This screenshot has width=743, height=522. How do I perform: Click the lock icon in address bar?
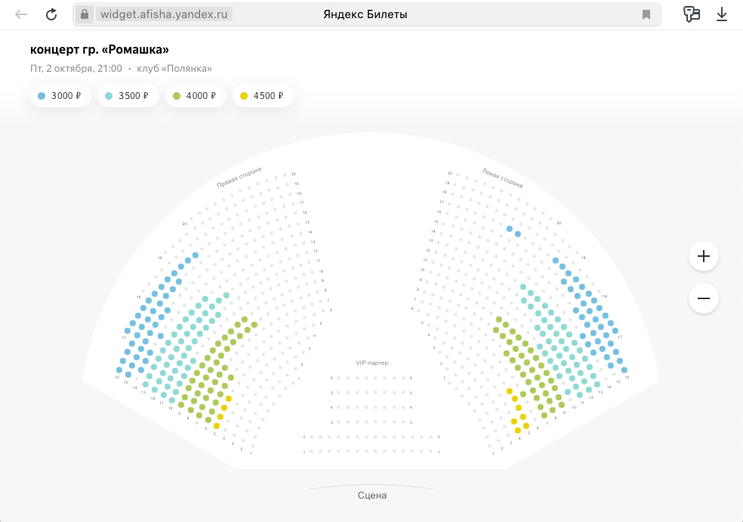point(85,14)
